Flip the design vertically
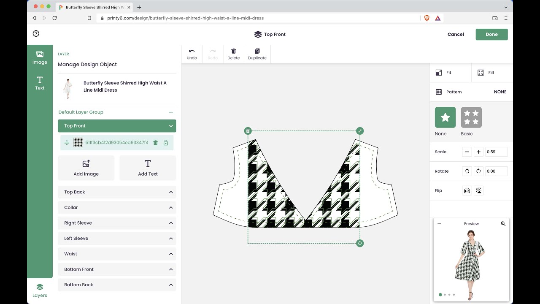The height and width of the screenshot is (304, 540). [478, 191]
